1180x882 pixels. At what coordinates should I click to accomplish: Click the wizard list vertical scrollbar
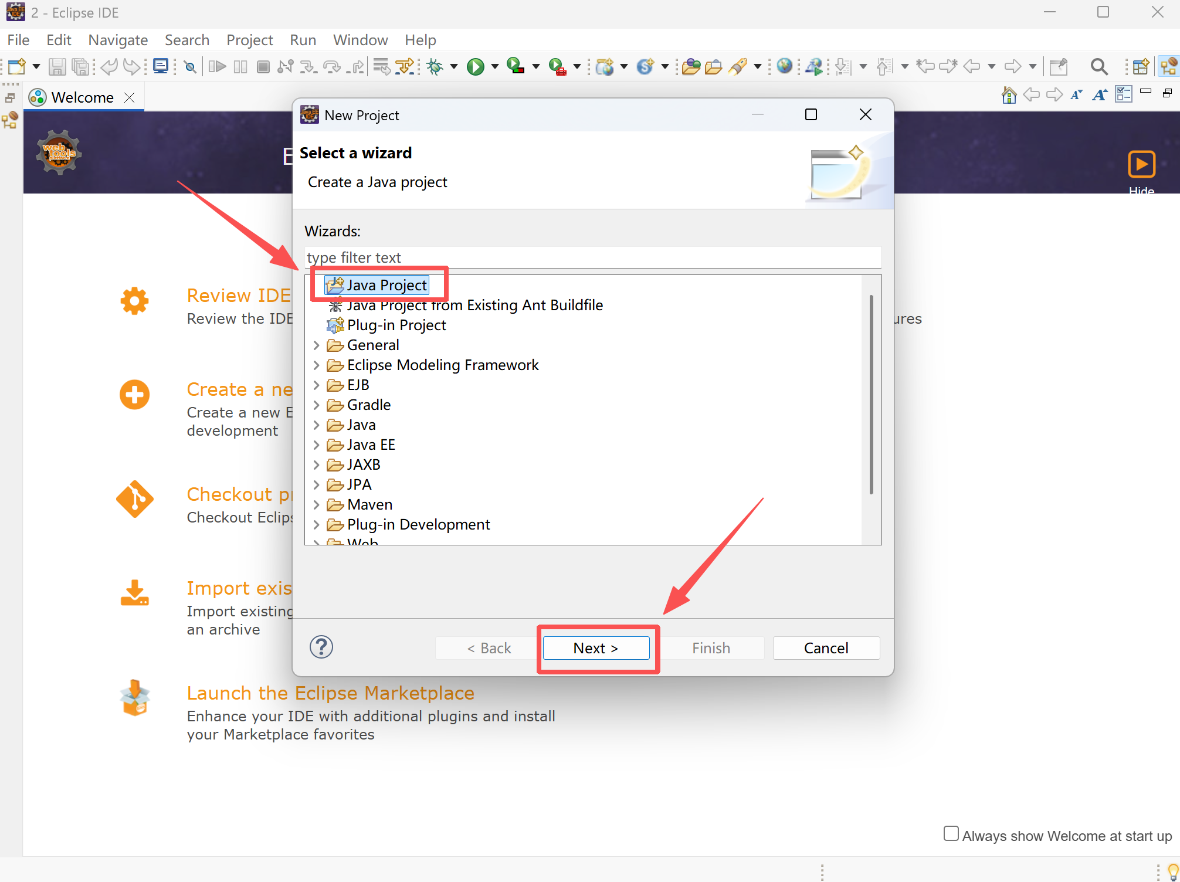(871, 394)
